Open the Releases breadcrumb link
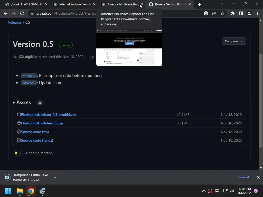Screen dimensions: 263x197 click(x=15, y=22)
